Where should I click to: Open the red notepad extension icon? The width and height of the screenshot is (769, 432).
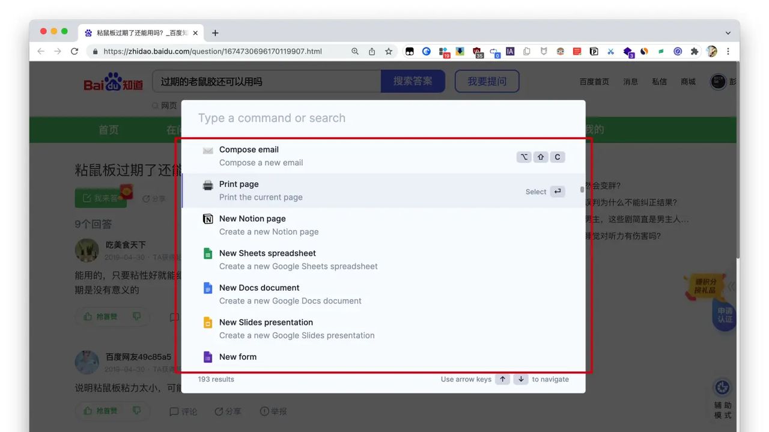click(577, 52)
